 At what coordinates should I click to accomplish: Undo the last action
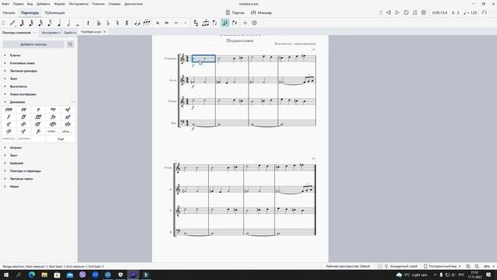click(x=485, y=12)
